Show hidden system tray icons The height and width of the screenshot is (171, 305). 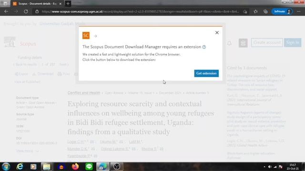(x=264, y=167)
